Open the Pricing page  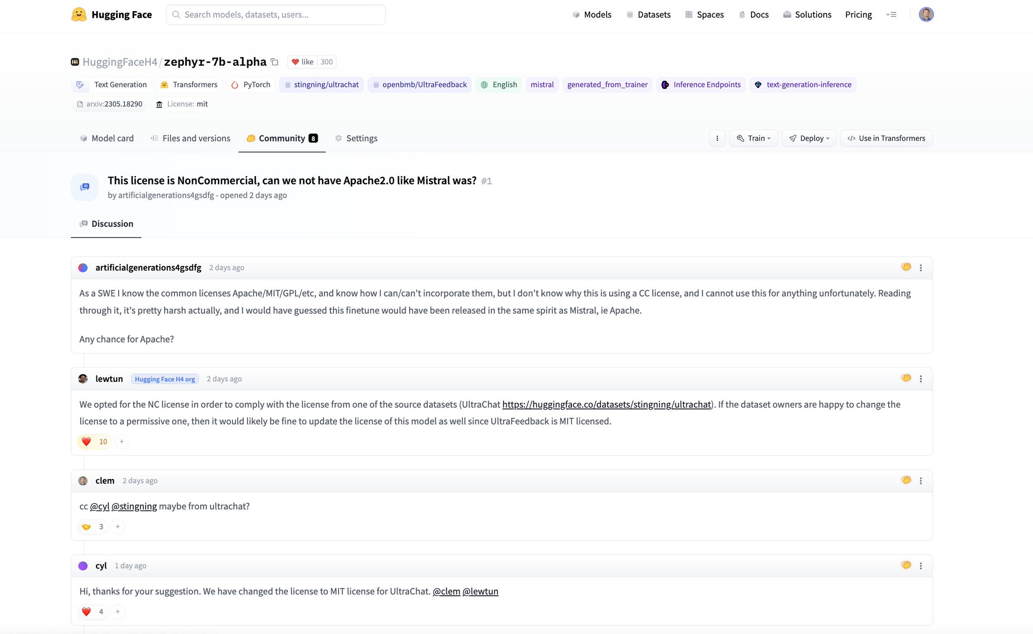(x=858, y=15)
